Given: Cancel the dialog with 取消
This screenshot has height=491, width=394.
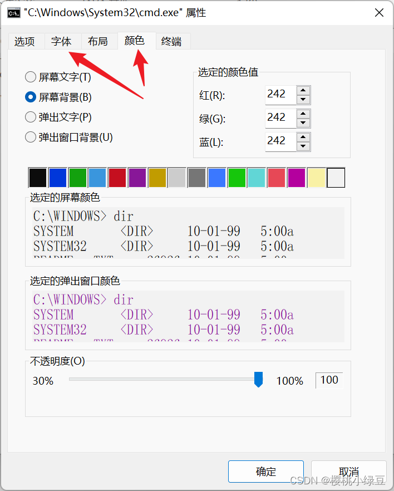Looking at the screenshot, I should (349, 472).
